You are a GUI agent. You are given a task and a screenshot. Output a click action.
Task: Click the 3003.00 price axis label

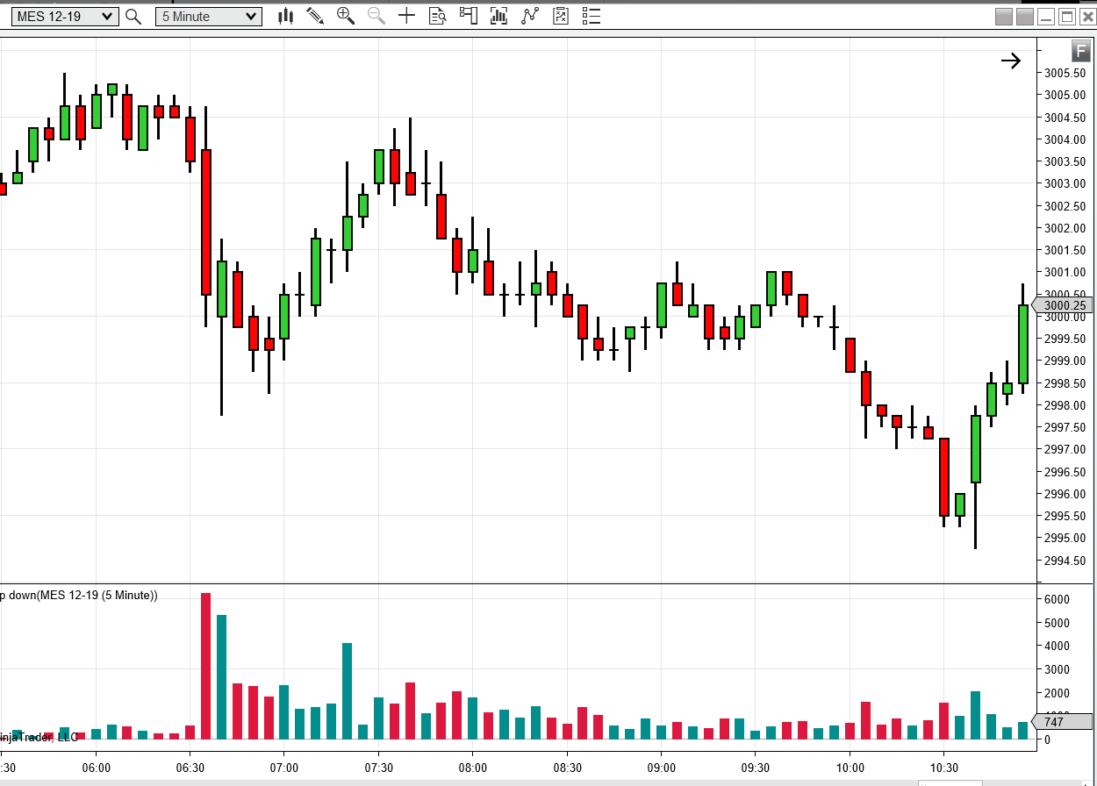1064,183
